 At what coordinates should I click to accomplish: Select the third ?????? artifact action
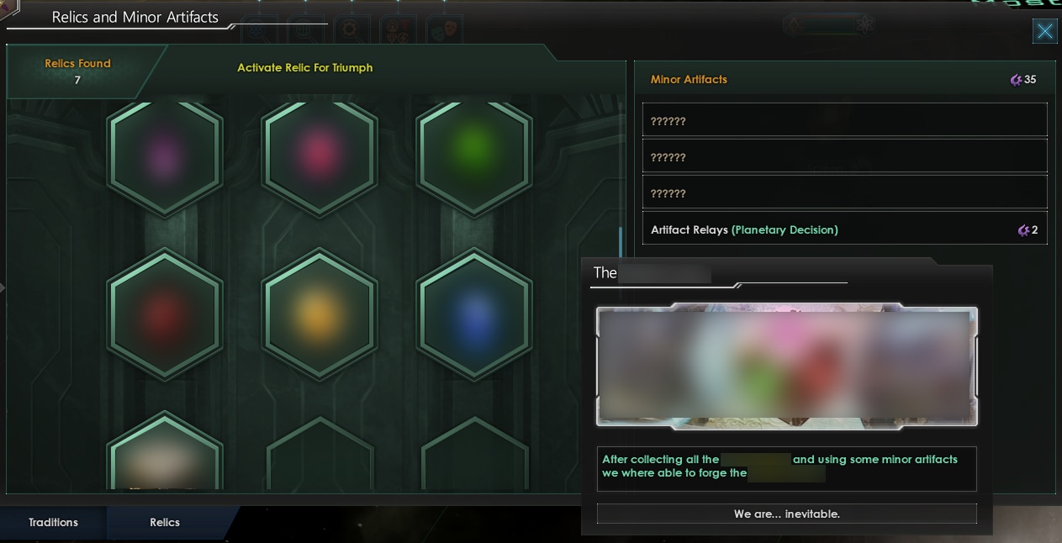(x=845, y=192)
